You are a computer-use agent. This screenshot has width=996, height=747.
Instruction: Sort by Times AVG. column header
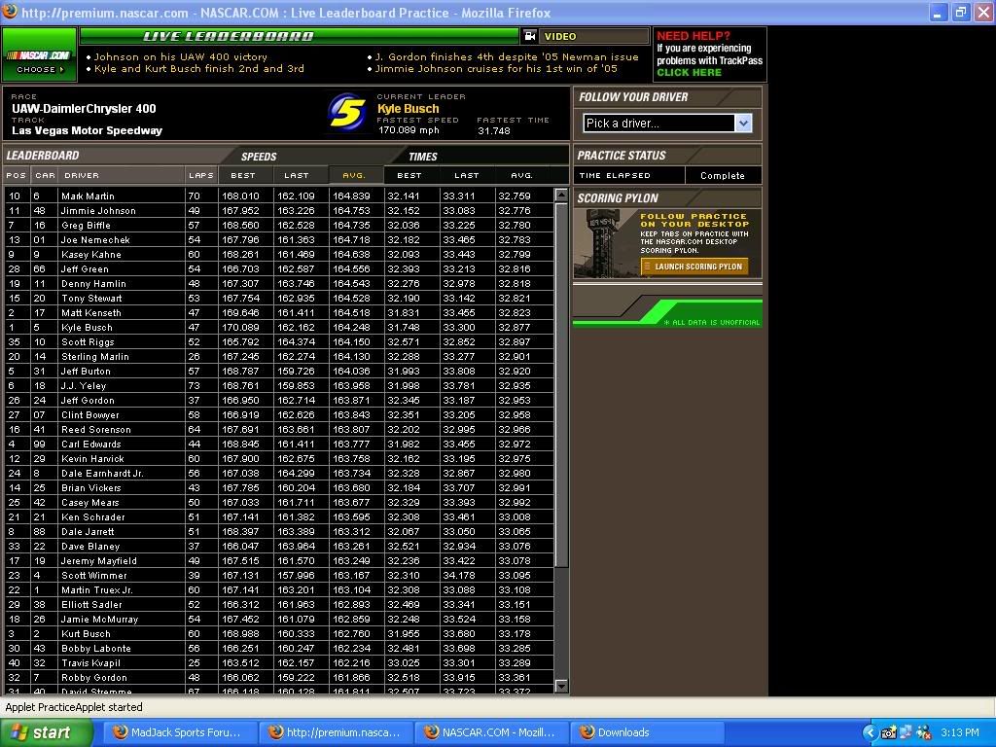[522, 175]
